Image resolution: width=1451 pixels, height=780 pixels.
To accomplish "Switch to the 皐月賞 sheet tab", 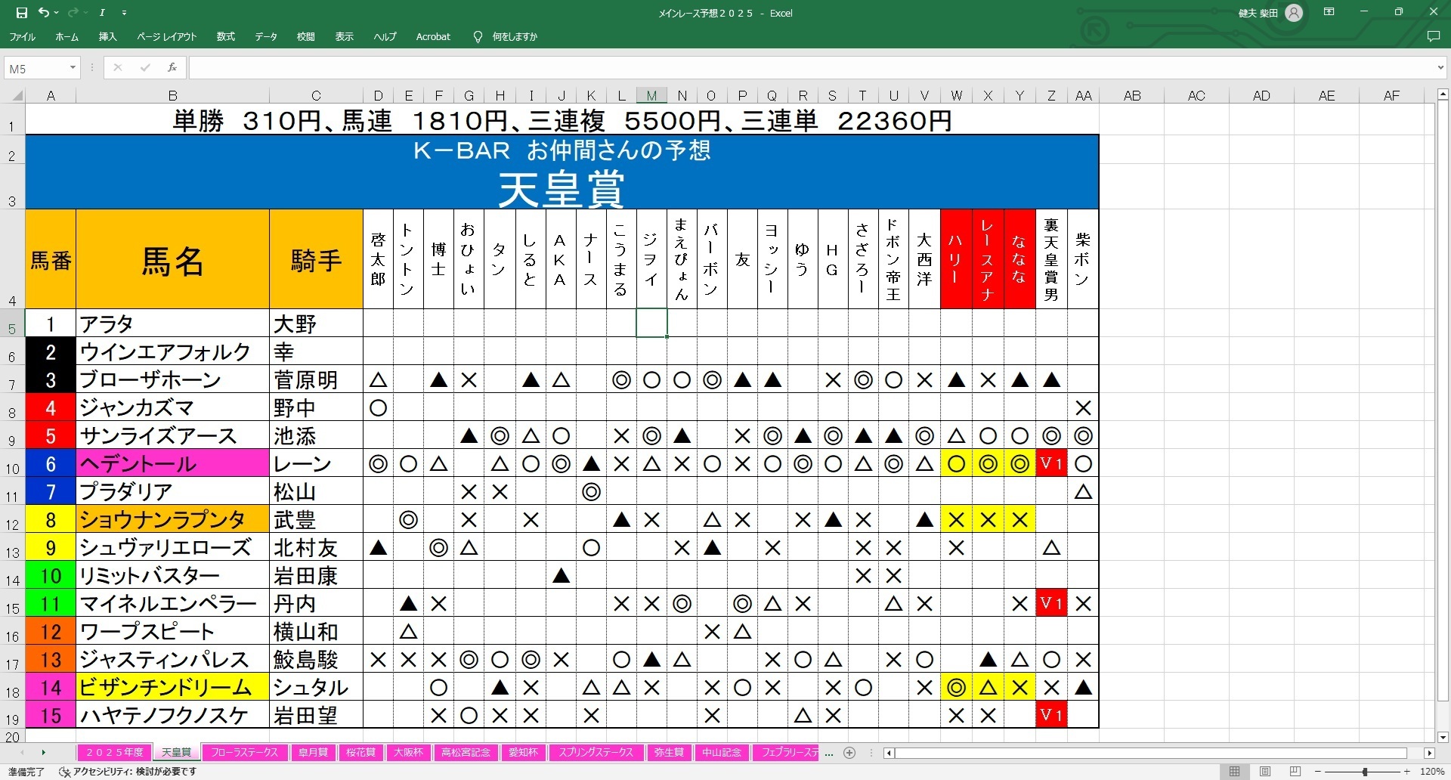I will [x=313, y=752].
